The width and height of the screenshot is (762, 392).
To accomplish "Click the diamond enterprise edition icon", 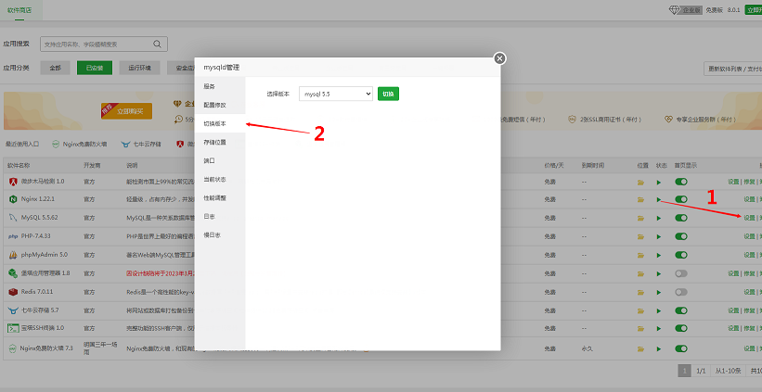I will 674,9.
